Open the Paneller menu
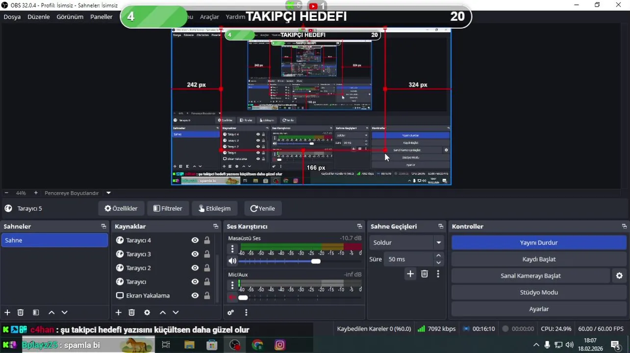Viewport: 630px width, 353px height. 101,17
